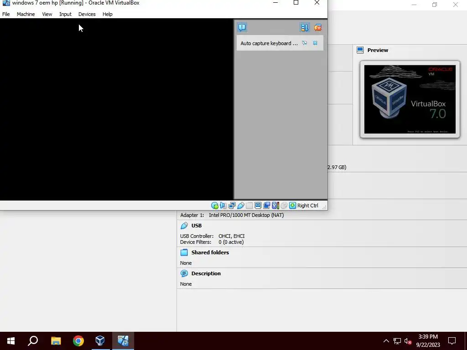Click the USB Controller OHCI, EHCI value

pos(231,236)
